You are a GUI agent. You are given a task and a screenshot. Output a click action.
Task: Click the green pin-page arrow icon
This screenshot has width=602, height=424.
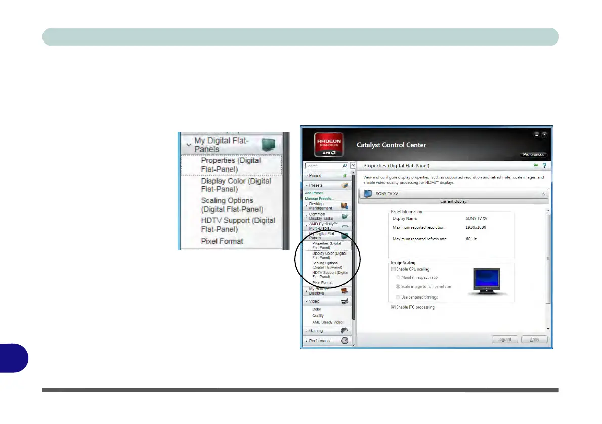coord(535,165)
